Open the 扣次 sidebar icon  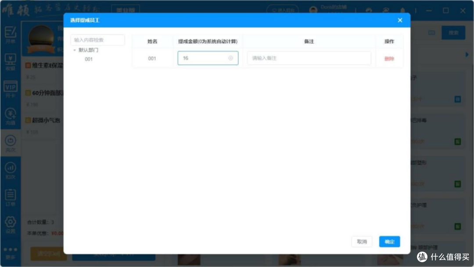pos(10,170)
